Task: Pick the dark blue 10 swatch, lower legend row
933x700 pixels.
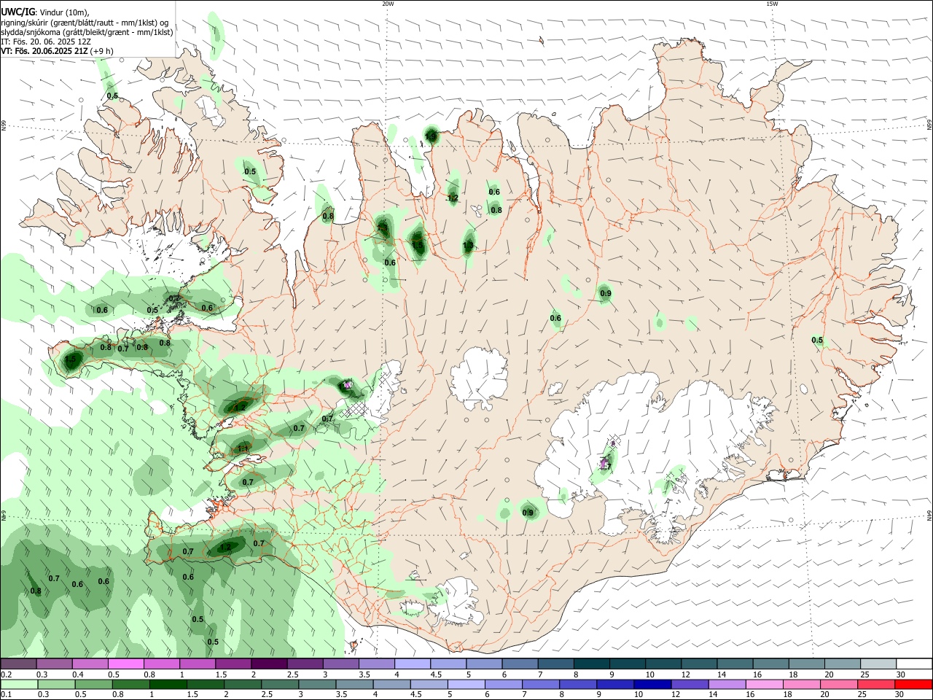Action: (x=652, y=684)
